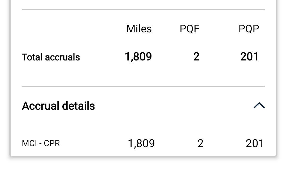Select the Miles value in MCI - CPR row
Screen dimensions: 282x170
141,143
